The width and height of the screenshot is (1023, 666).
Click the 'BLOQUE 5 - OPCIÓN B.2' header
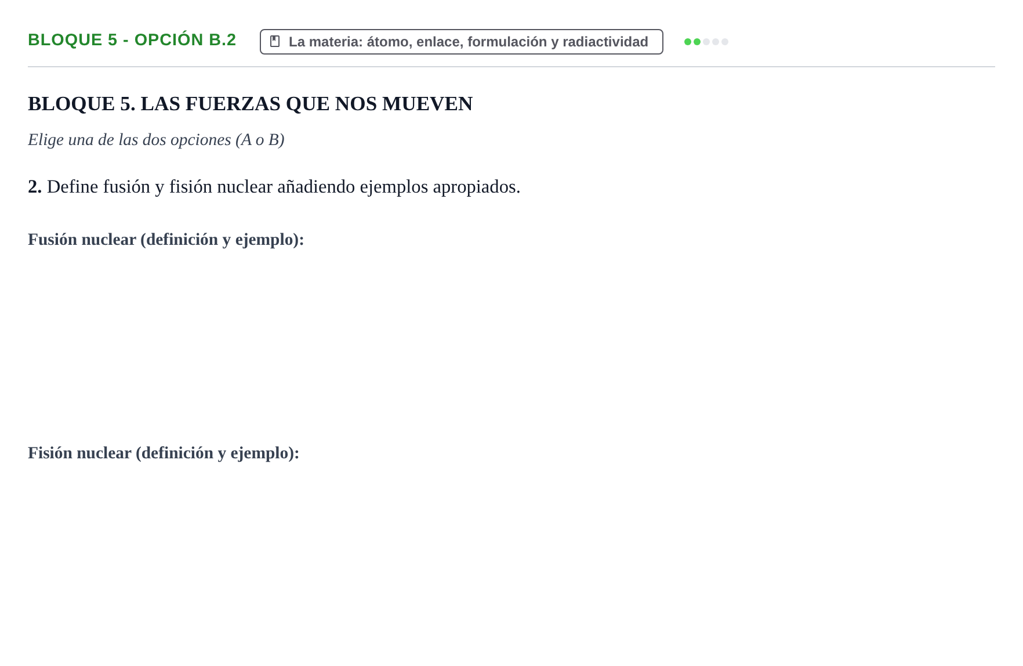(132, 40)
